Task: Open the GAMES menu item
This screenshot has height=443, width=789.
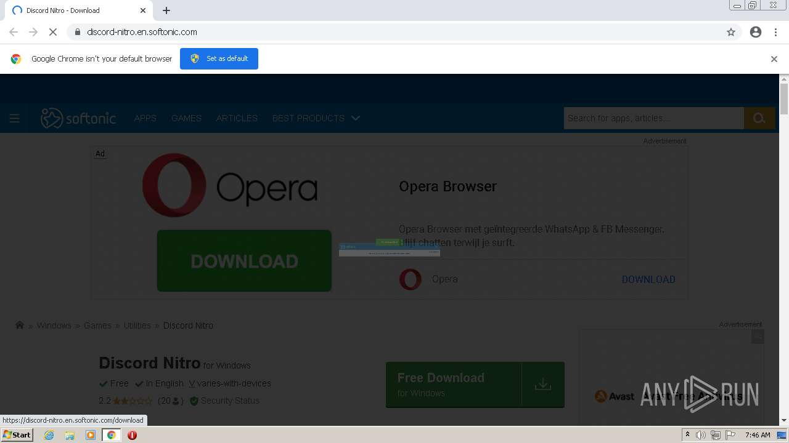Action: pos(186,118)
